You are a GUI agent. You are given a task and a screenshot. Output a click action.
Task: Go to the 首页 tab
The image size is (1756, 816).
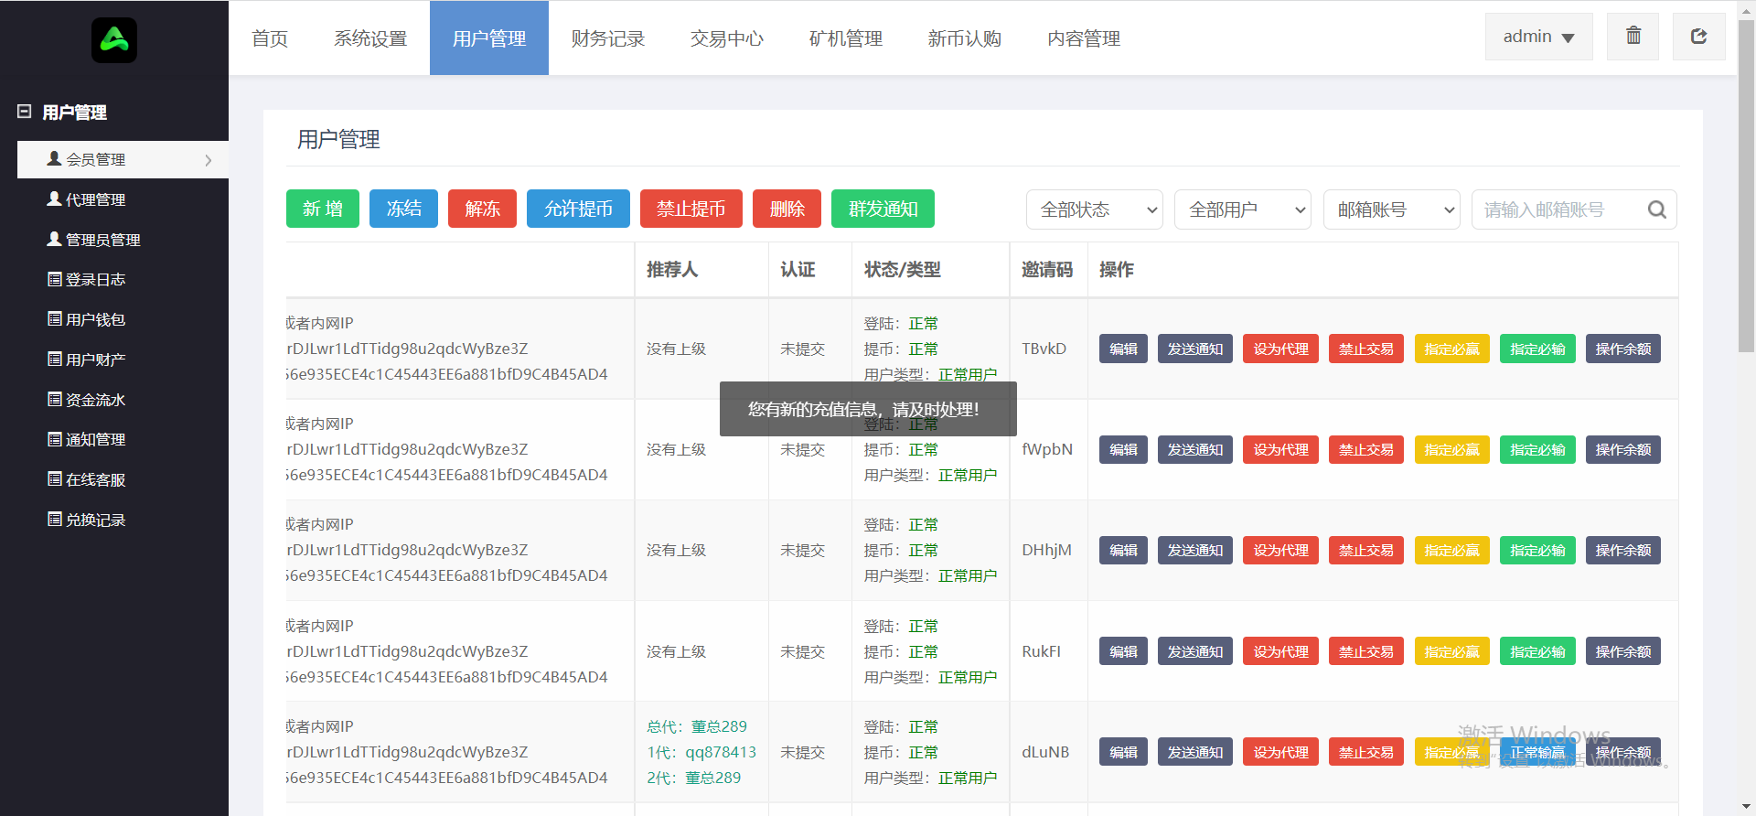[x=270, y=38]
